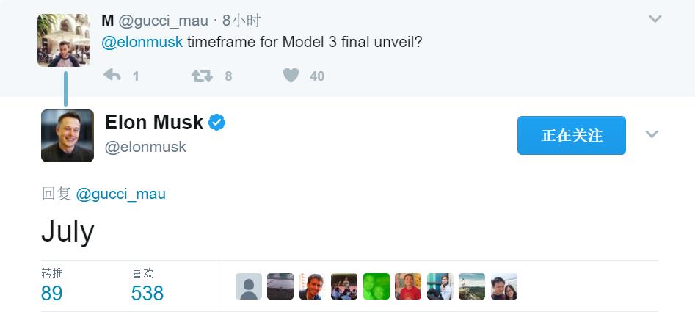Like M's tweet with the heart icon
The height and width of the screenshot is (312, 695).
[291, 75]
